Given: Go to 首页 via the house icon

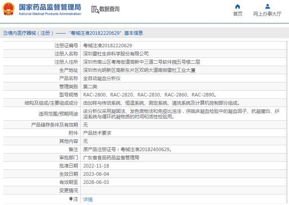Looking at the screenshot, I should (x=238, y=7).
